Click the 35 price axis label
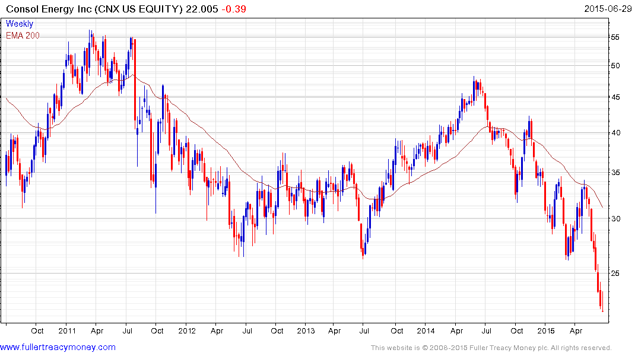Viewport: 638px width, 356px height. click(x=615, y=173)
